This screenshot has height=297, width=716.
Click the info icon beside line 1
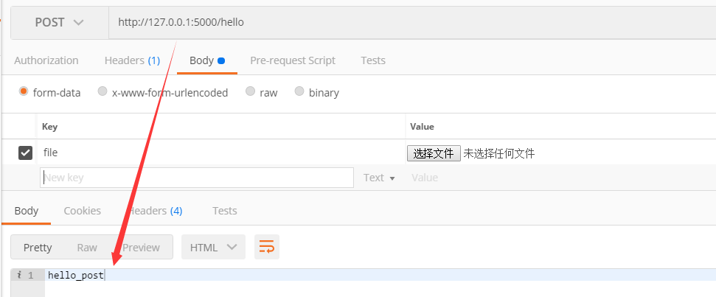click(x=19, y=275)
